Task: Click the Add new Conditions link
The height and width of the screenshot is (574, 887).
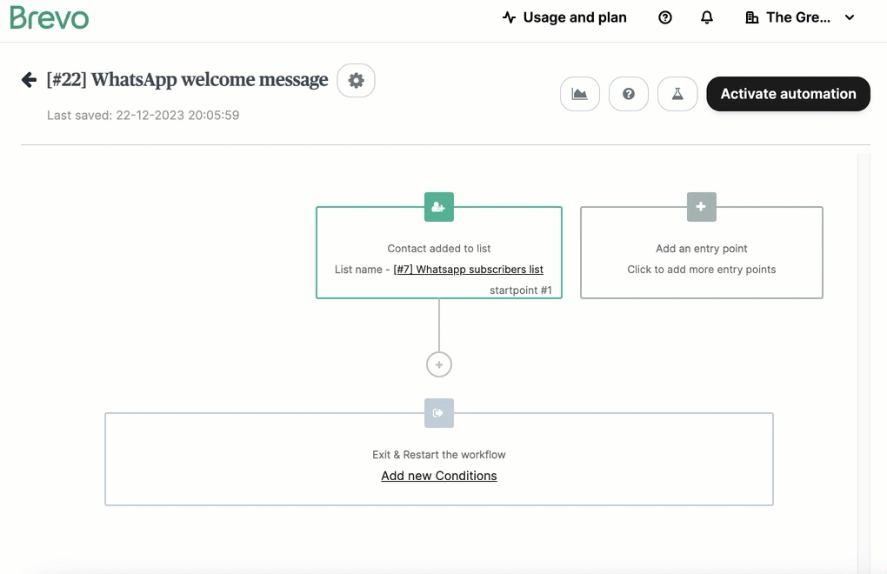Action: pyautogui.click(x=439, y=476)
